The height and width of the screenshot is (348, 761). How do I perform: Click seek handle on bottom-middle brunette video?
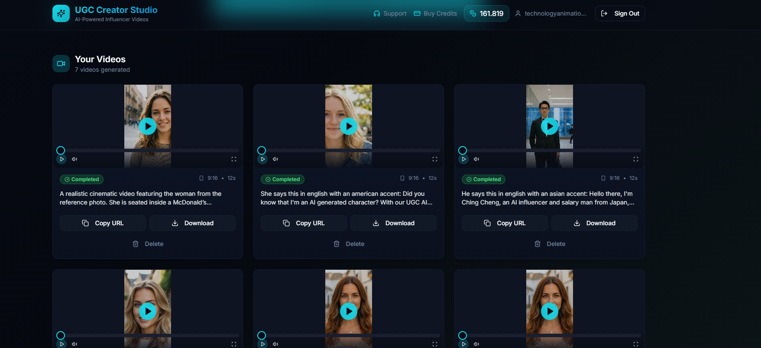pyautogui.click(x=262, y=335)
